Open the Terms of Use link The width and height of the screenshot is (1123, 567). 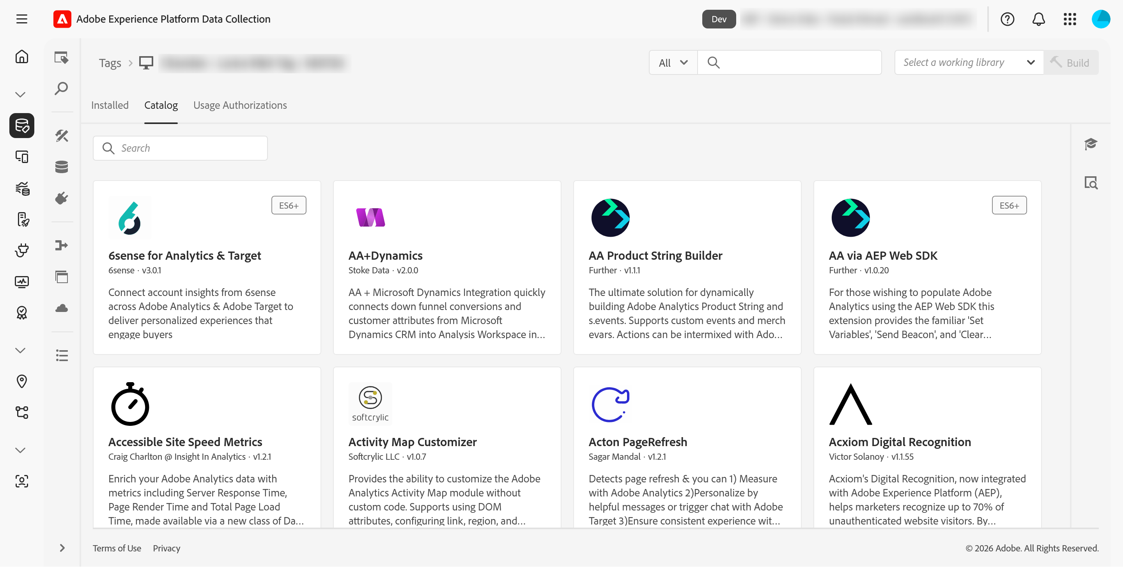(x=117, y=548)
